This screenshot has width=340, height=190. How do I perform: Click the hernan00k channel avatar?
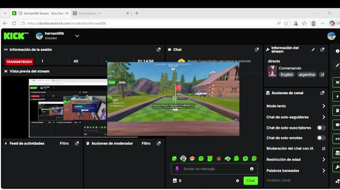pyautogui.click(x=39, y=36)
